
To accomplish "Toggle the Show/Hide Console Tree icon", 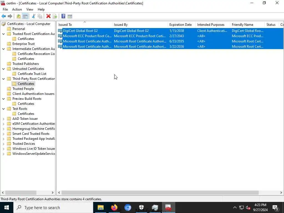I will coord(25,16).
